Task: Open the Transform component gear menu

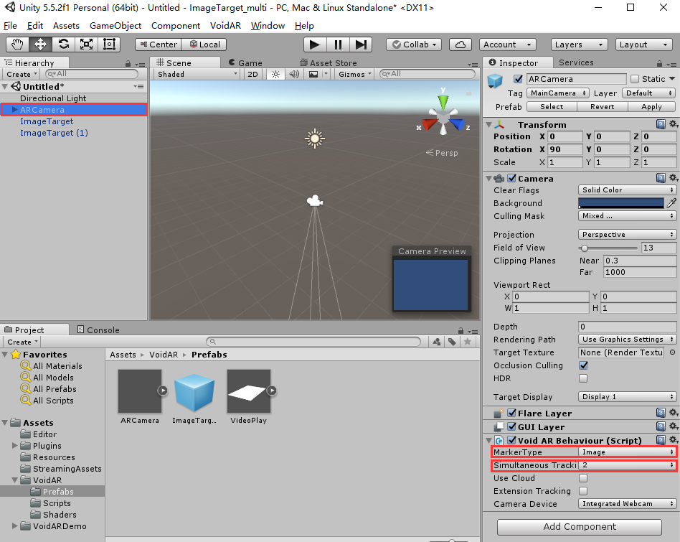Action: [673, 124]
